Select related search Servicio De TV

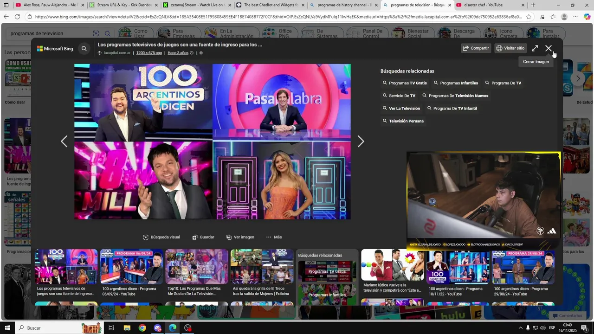tap(399, 96)
